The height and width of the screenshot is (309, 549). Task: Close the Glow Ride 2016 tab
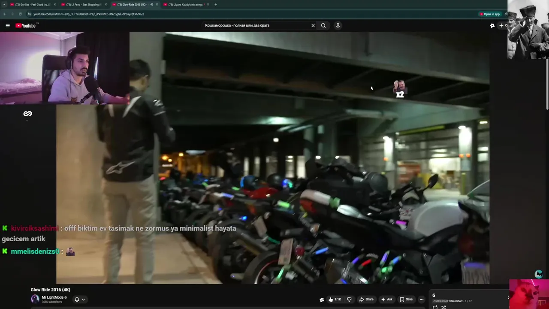pos(157,4)
